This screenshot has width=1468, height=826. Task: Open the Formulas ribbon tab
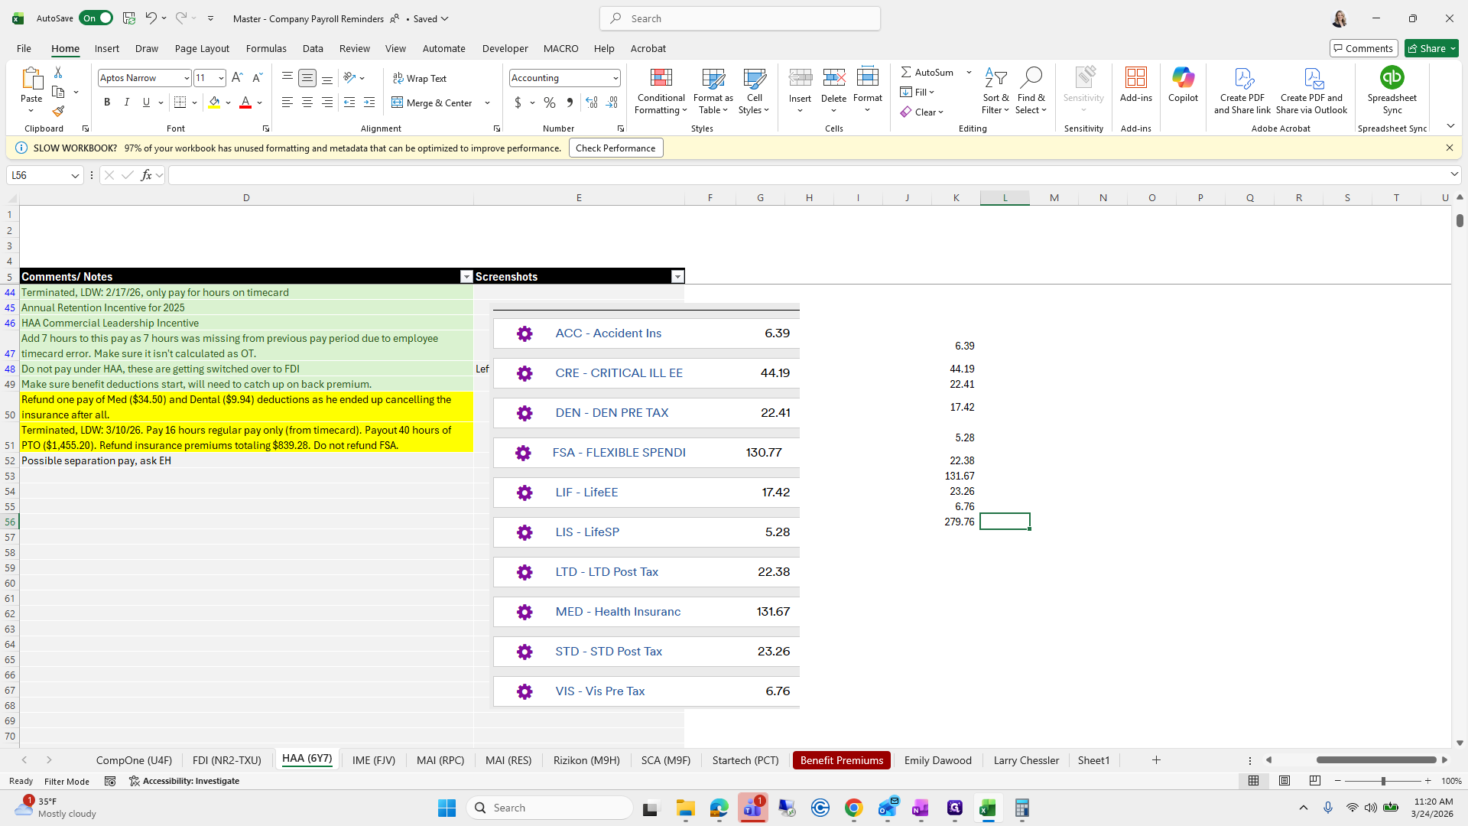tap(266, 48)
